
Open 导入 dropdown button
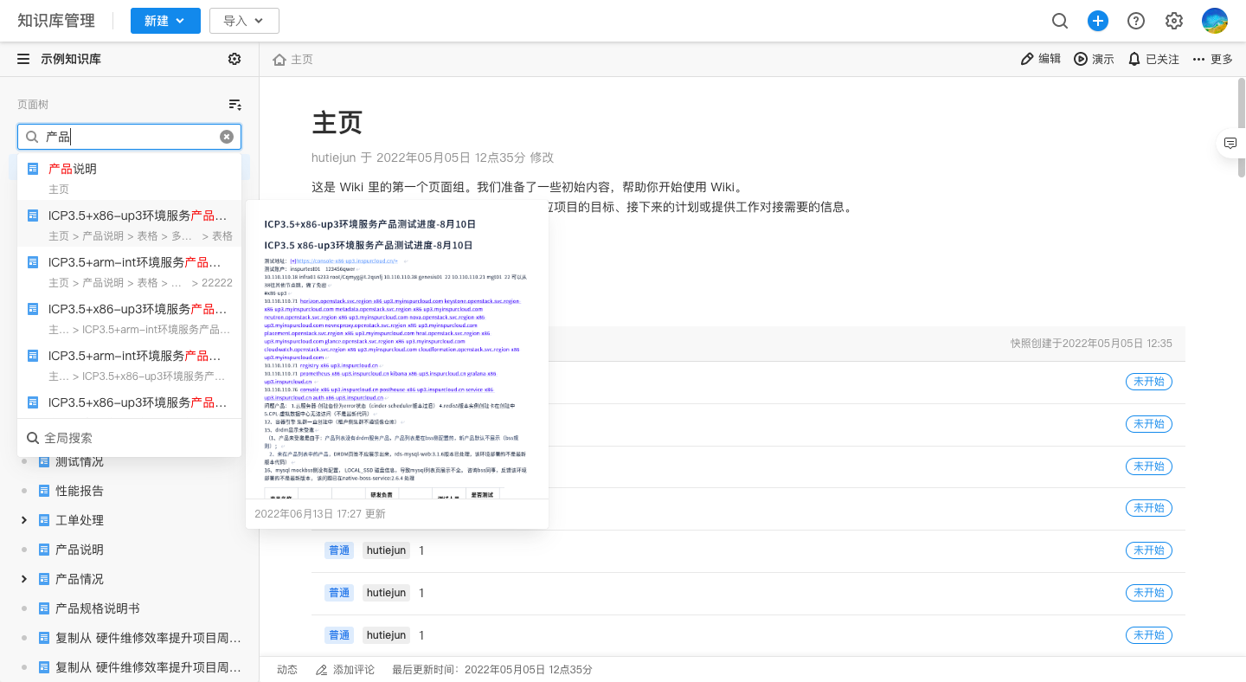(244, 21)
